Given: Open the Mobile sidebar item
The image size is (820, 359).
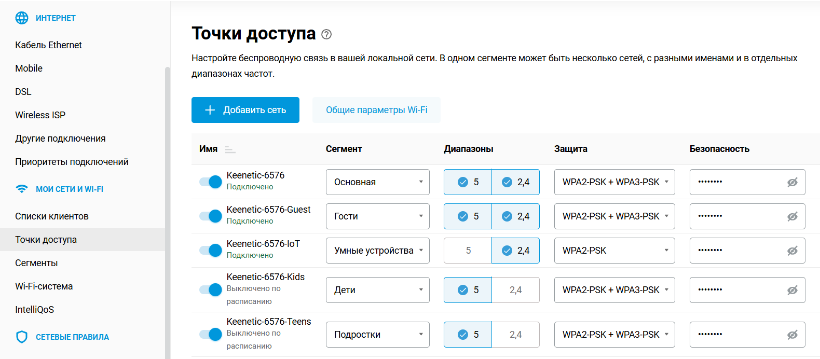Looking at the screenshot, I should [x=29, y=68].
